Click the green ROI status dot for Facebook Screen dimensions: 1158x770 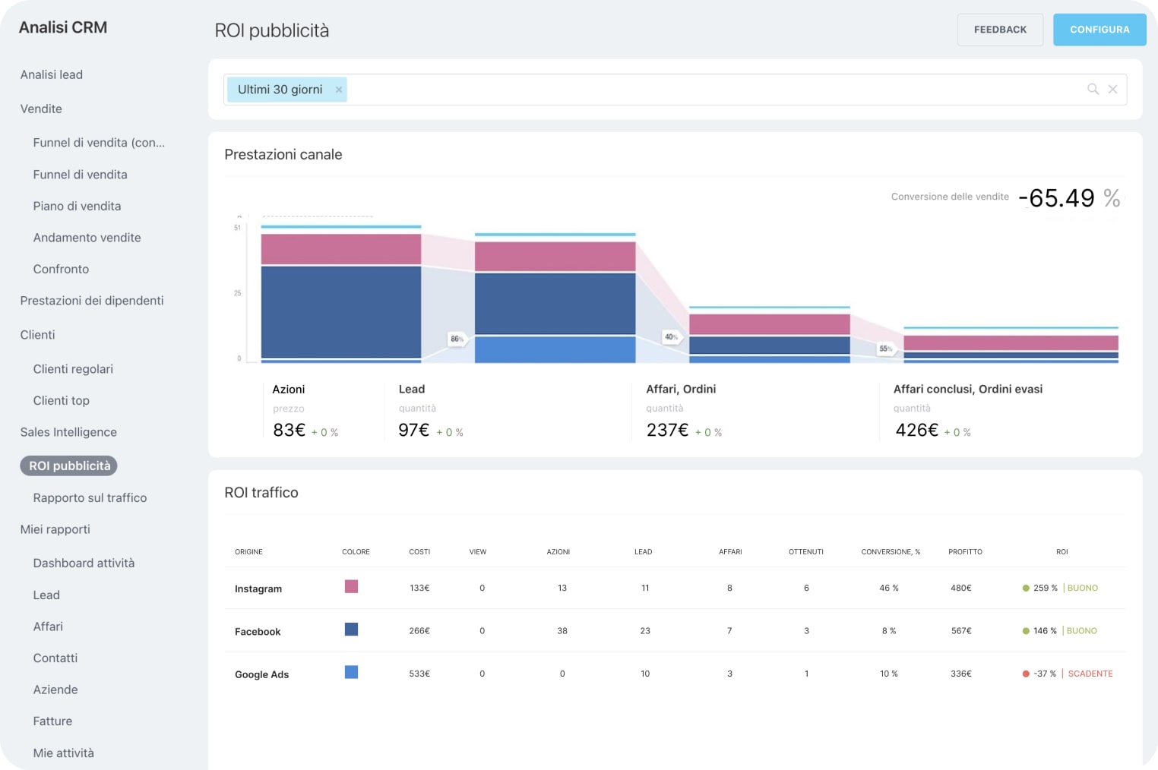[x=1027, y=630]
